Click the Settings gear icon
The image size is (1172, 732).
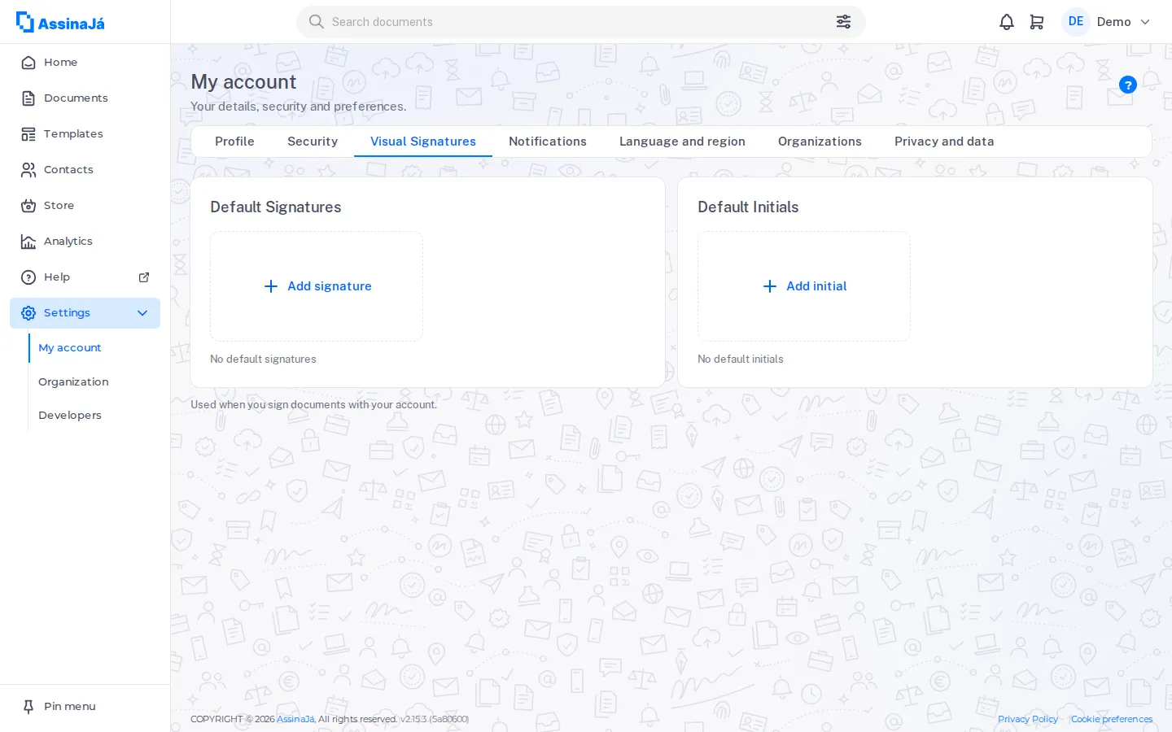28,313
